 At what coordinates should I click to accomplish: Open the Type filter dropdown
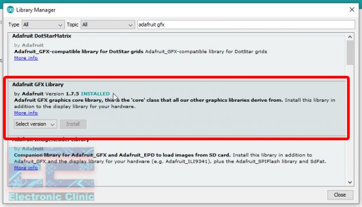pos(43,25)
